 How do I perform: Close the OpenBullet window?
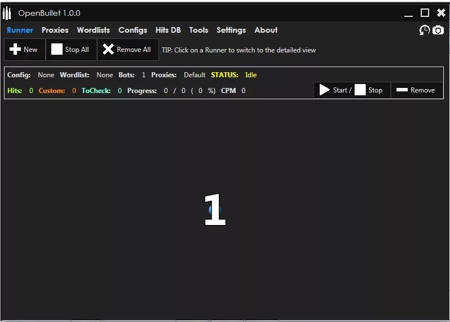[x=441, y=13]
